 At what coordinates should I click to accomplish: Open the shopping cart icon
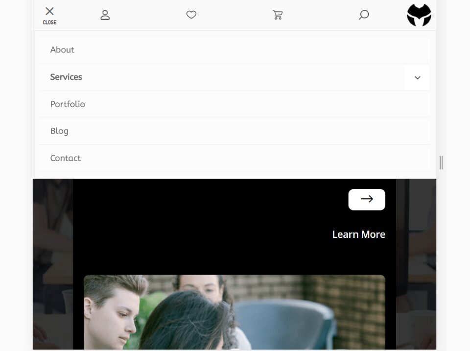coord(278,15)
